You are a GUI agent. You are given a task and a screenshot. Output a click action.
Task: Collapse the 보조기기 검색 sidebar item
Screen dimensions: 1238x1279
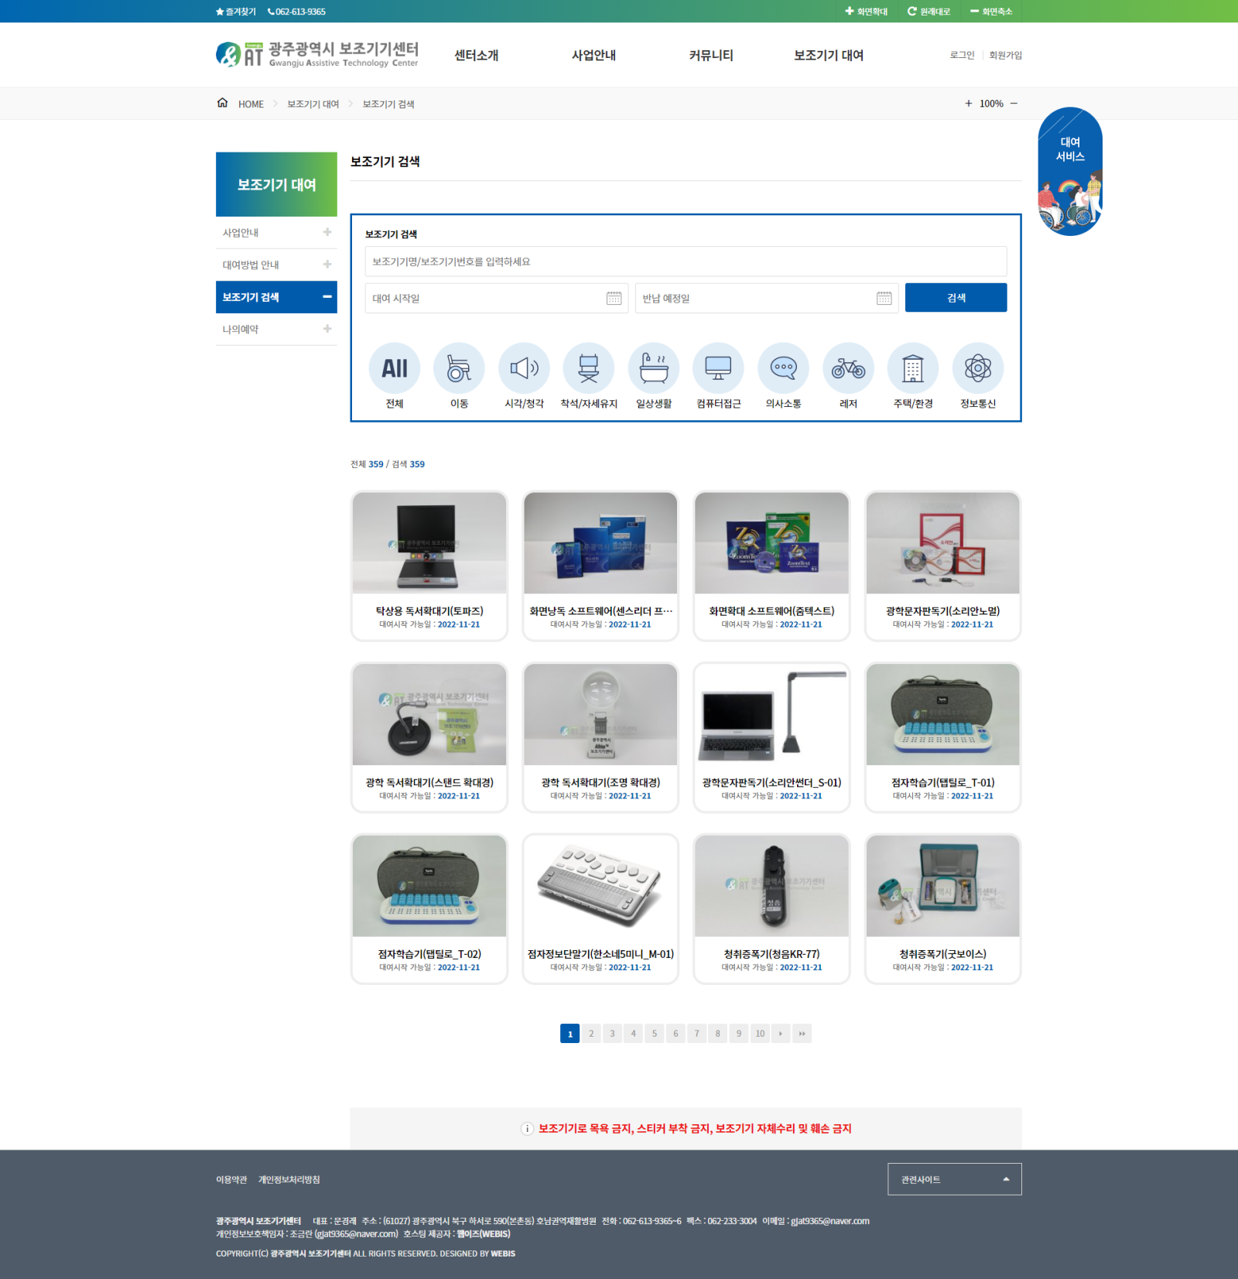(327, 297)
